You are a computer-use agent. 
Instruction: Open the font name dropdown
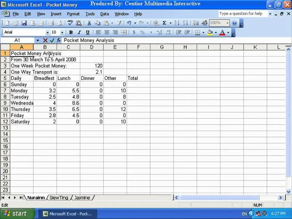point(47,33)
